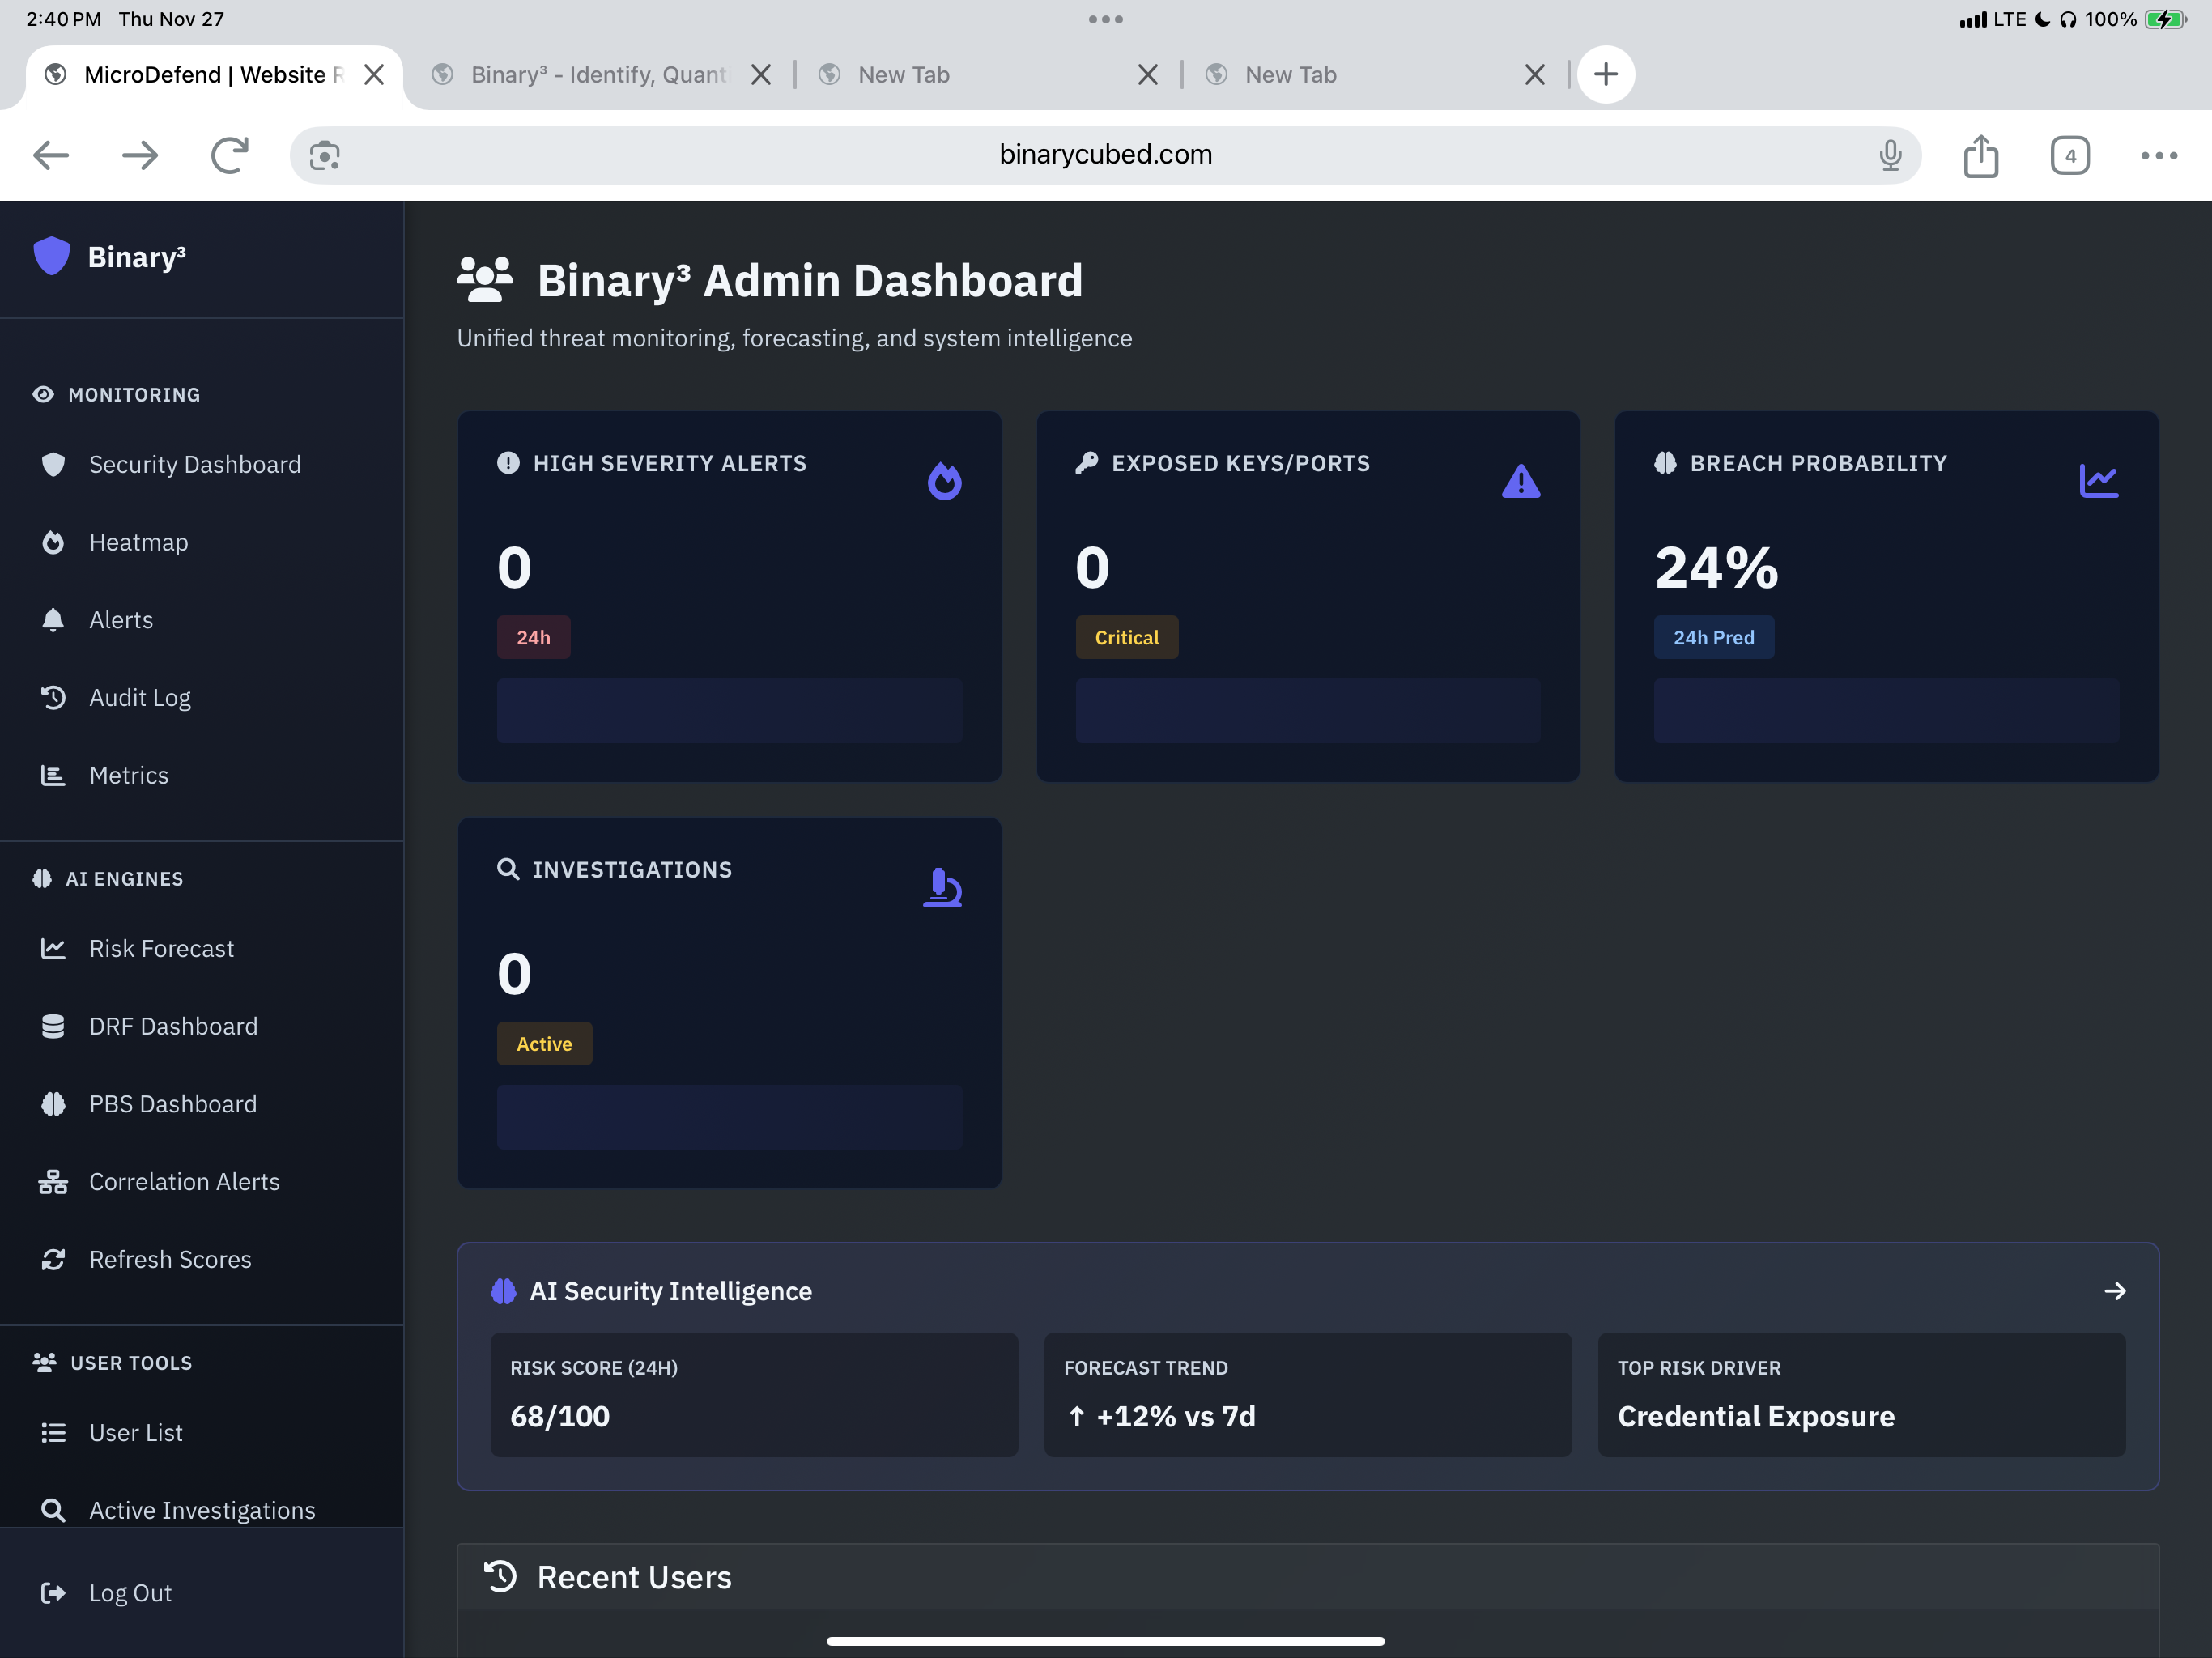The width and height of the screenshot is (2212, 1658).
Task: Select the Risk Forecast chart icon
Action: pyautogui.click(x=53, y=948)
